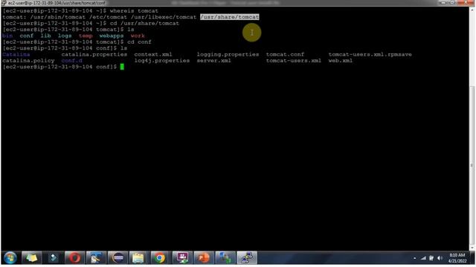Open the tray icon between network and volume
Image resolution: width=476 pixels, height=267 pixels.
[x=431, y=258]
